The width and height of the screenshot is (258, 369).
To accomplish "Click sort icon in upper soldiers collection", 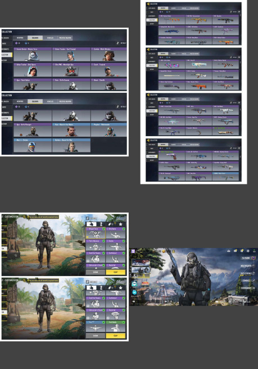I will click(117, 43).
